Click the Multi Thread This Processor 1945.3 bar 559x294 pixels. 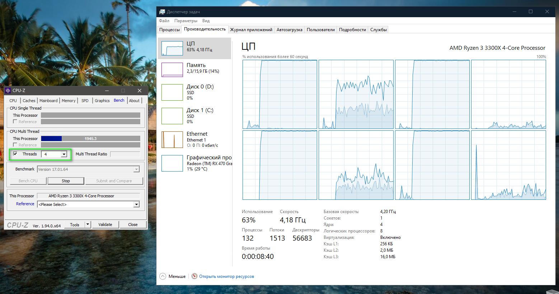click(x=90, y=139)
